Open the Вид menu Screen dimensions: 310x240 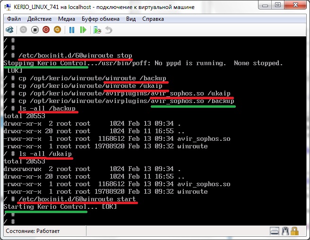coord(131,19)
